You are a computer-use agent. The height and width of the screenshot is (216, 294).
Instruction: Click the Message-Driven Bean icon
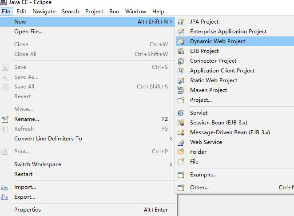(x=181, y=132)
